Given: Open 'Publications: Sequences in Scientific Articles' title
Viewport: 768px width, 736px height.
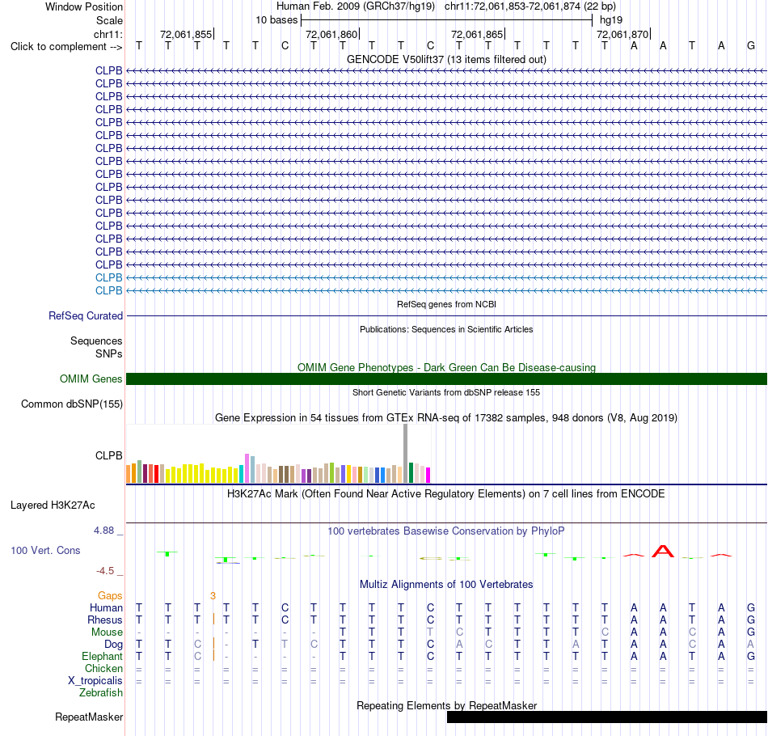Looking at the screenshot, I should point(446,329).
